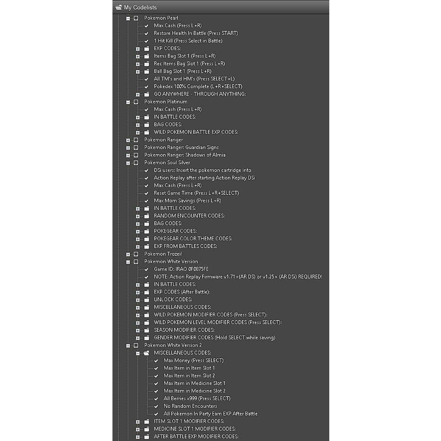
Task: Click the My Codelists folder icon
Action: (118, 7)
